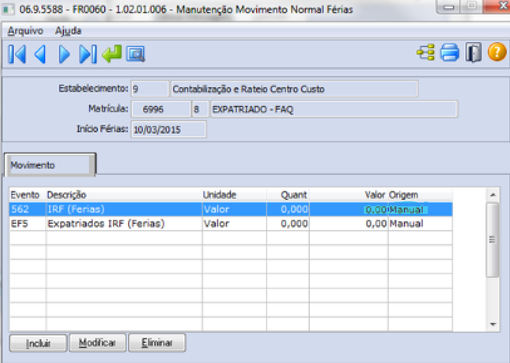Click the Matrícula field showing 6996
The width and height of the screenshot is (510, 363).
(x=161, y=109)
